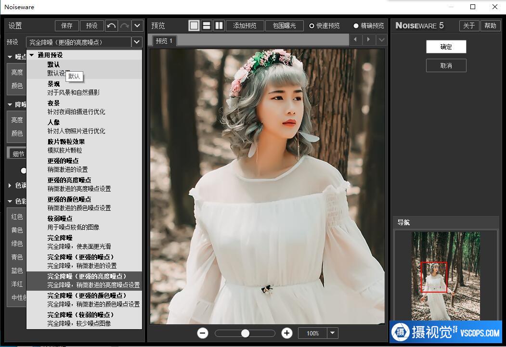This screenshot has height=347, width=506.
Task: Click the zoom slider handle
Action: coord(245,333)
